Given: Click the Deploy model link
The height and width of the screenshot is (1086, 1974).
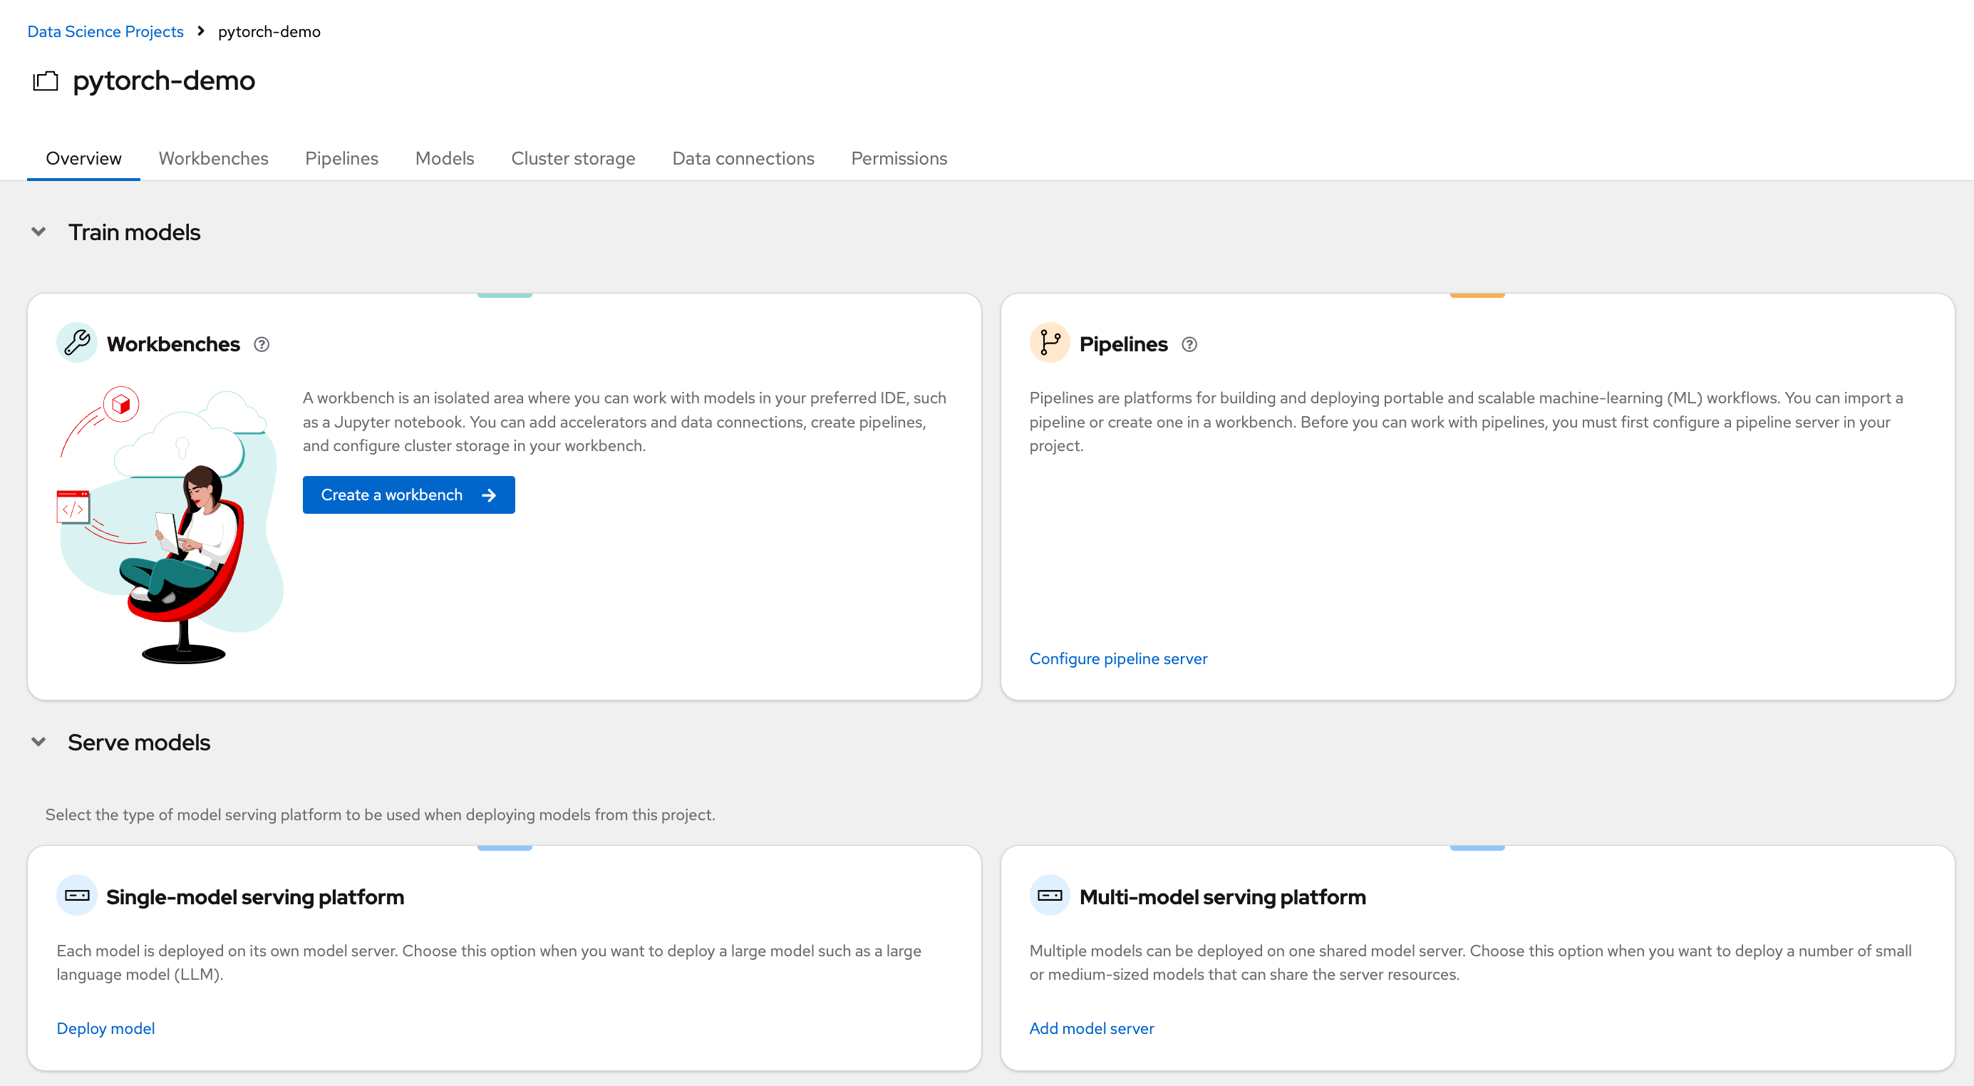Looking at the screenshot, I should [x=105, y=1028].
